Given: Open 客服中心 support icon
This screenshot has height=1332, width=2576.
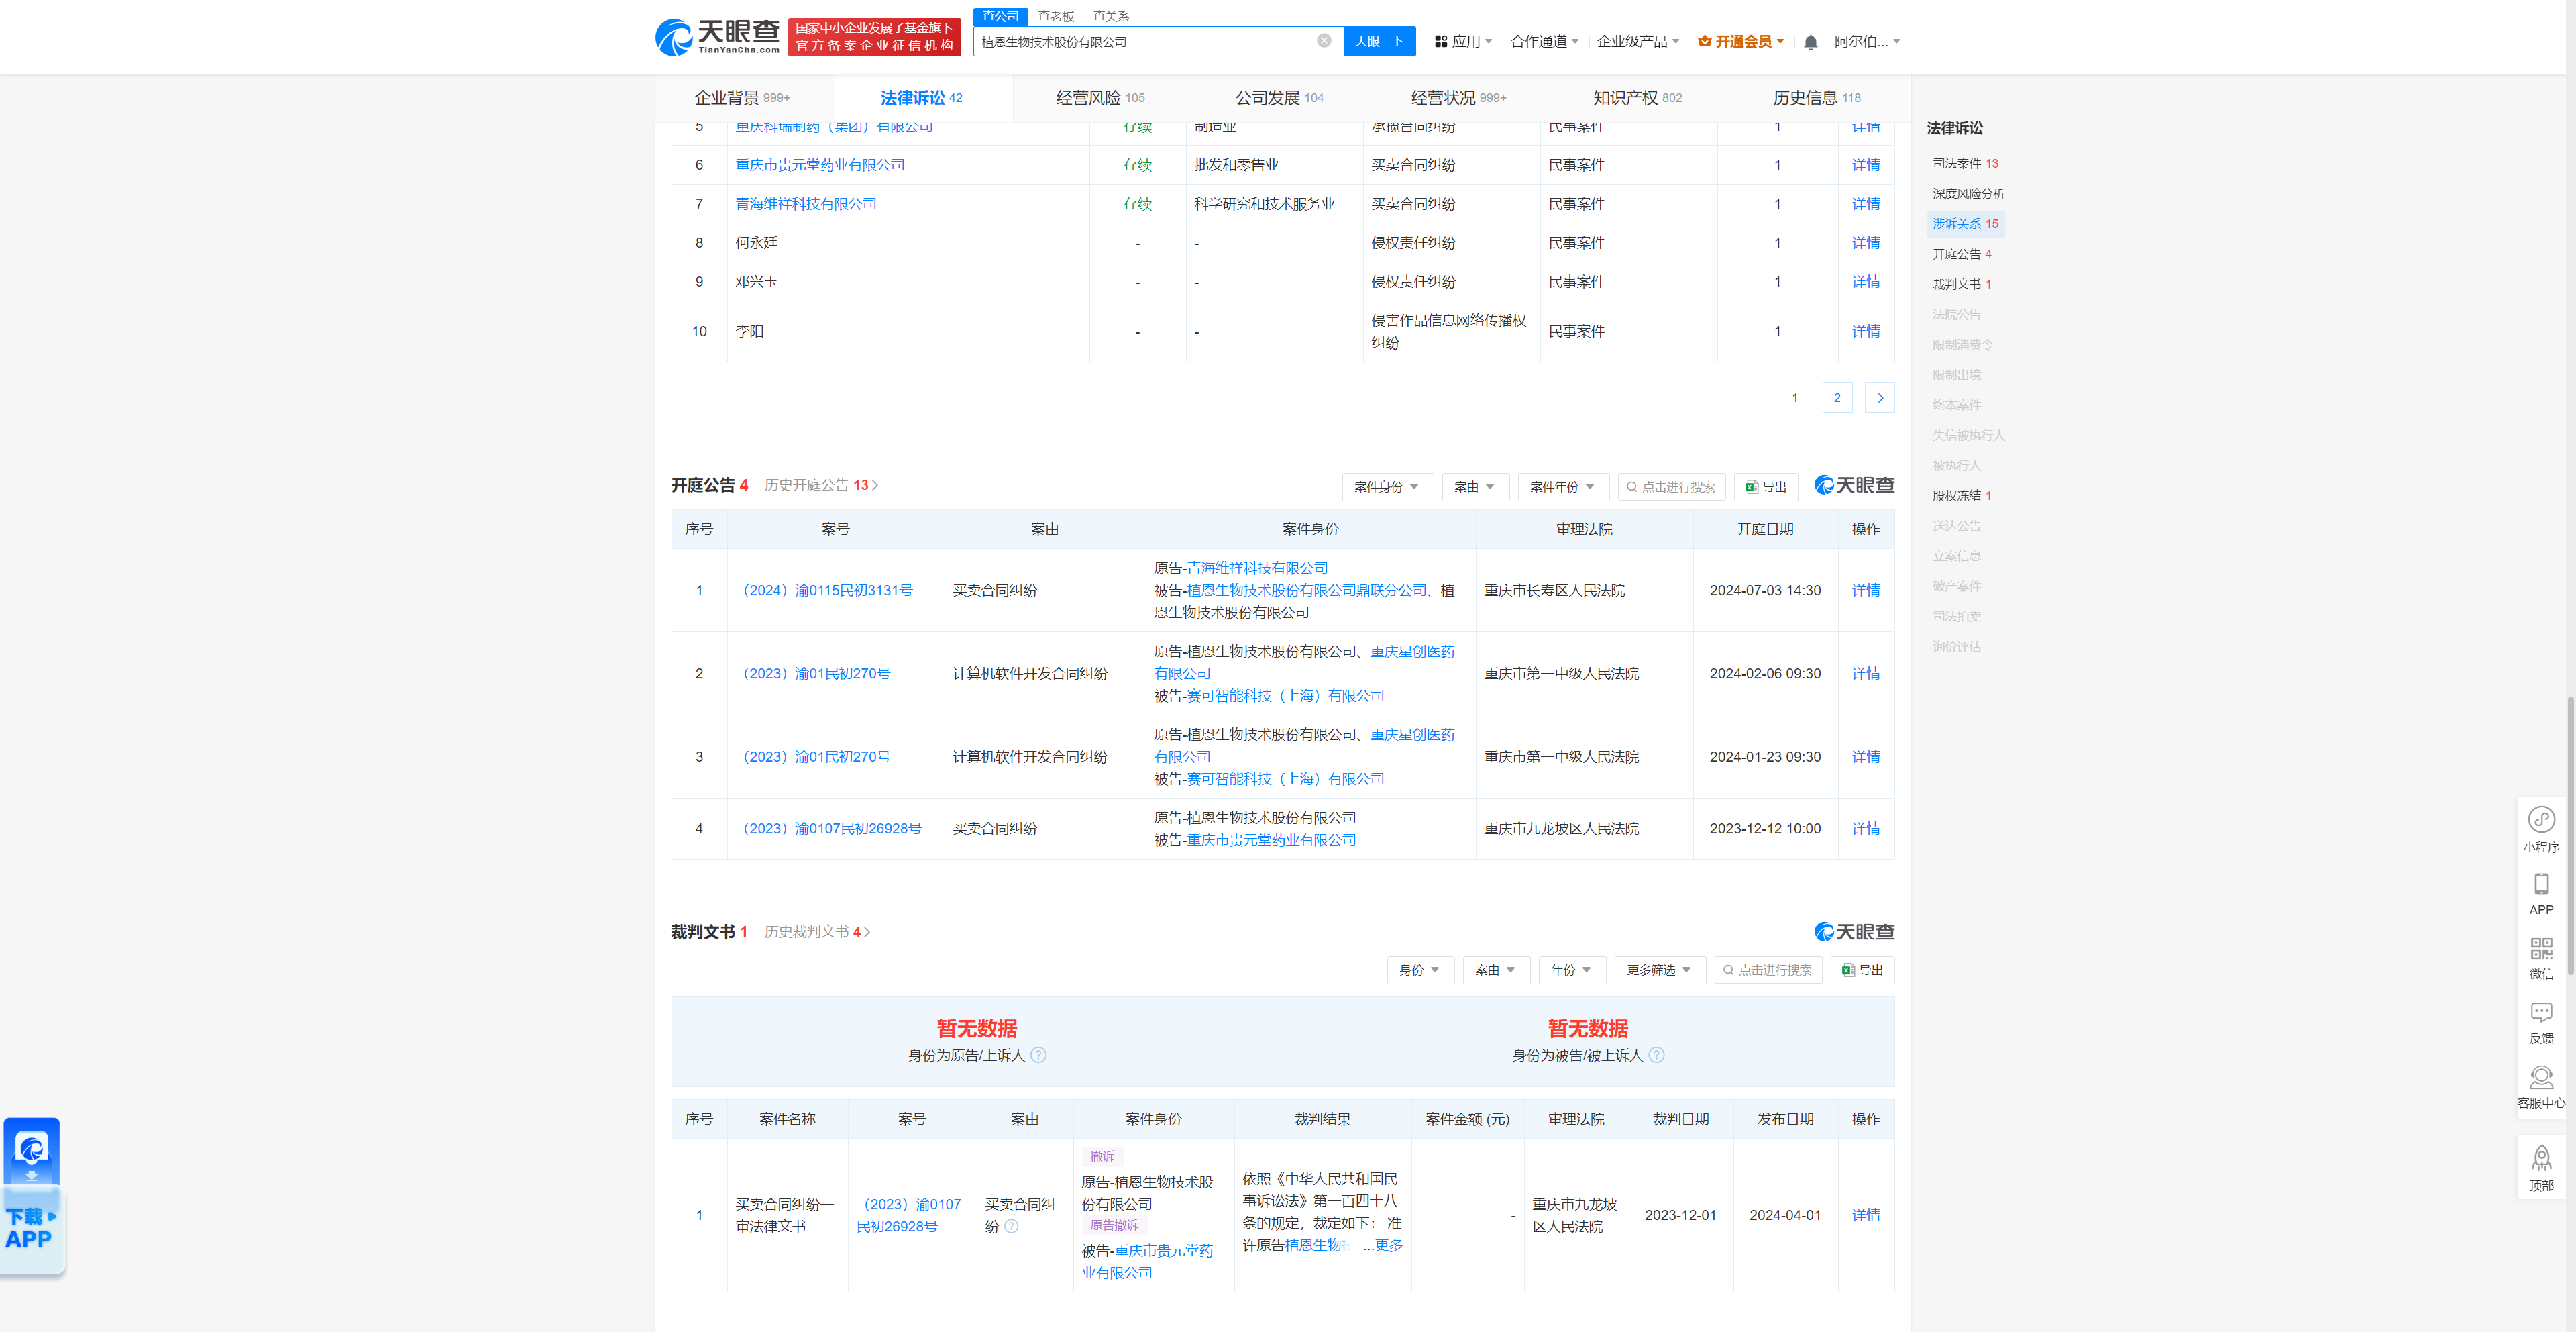Looking at the screenshot, I should (2541, 1077).
